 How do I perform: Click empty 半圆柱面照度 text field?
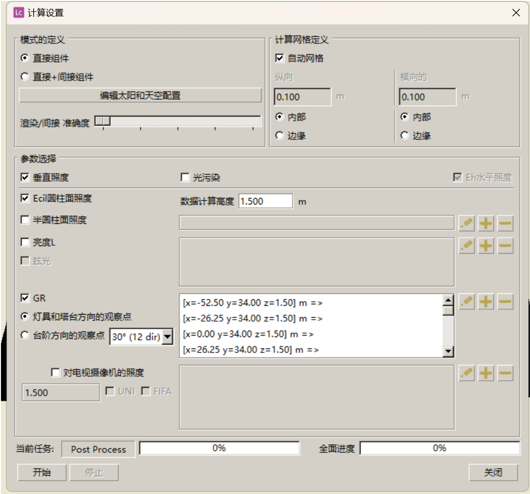[317, 223]
